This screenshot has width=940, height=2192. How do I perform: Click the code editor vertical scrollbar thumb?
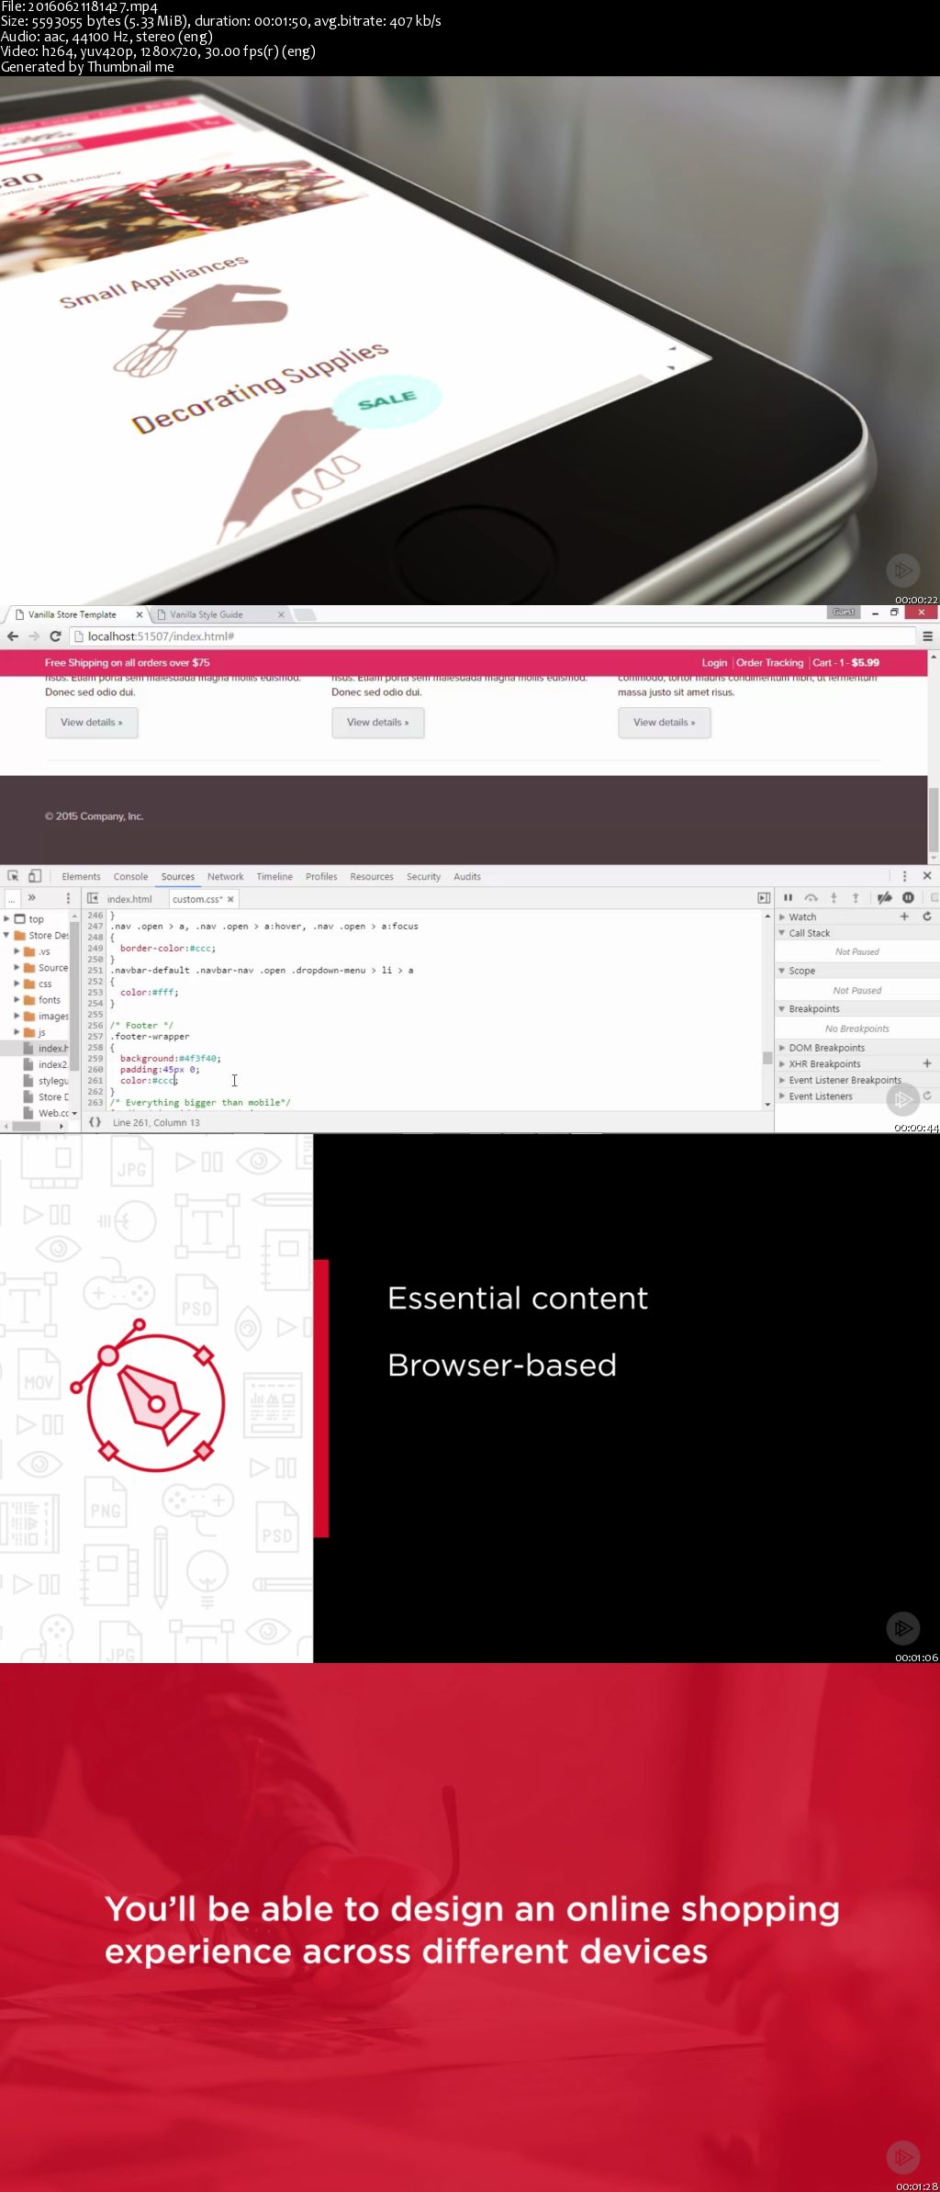coord(767,1058)
